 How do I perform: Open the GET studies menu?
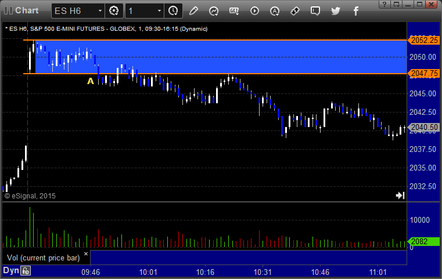234,11
